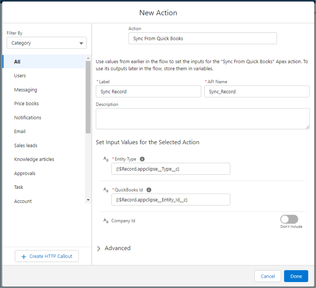Switch to the Email category

(x=20, y=131)
